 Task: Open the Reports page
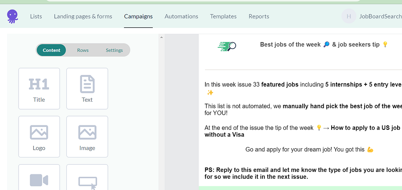258,16
